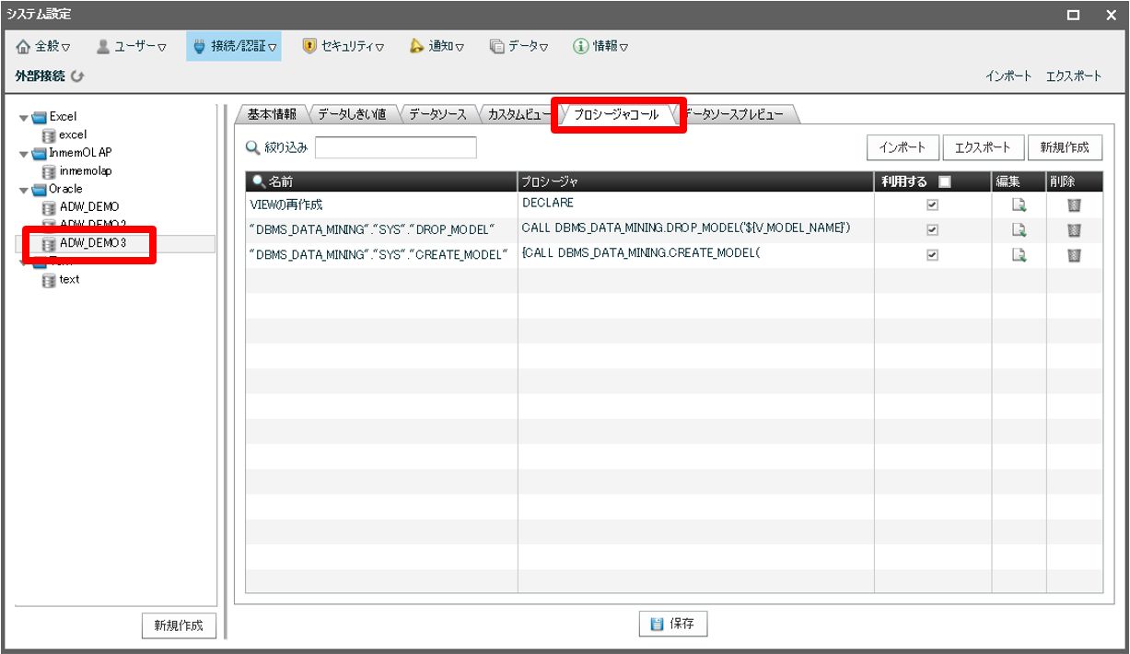Open the 通知 notification menu
The image size is (1130, 654).
(437, 46)
